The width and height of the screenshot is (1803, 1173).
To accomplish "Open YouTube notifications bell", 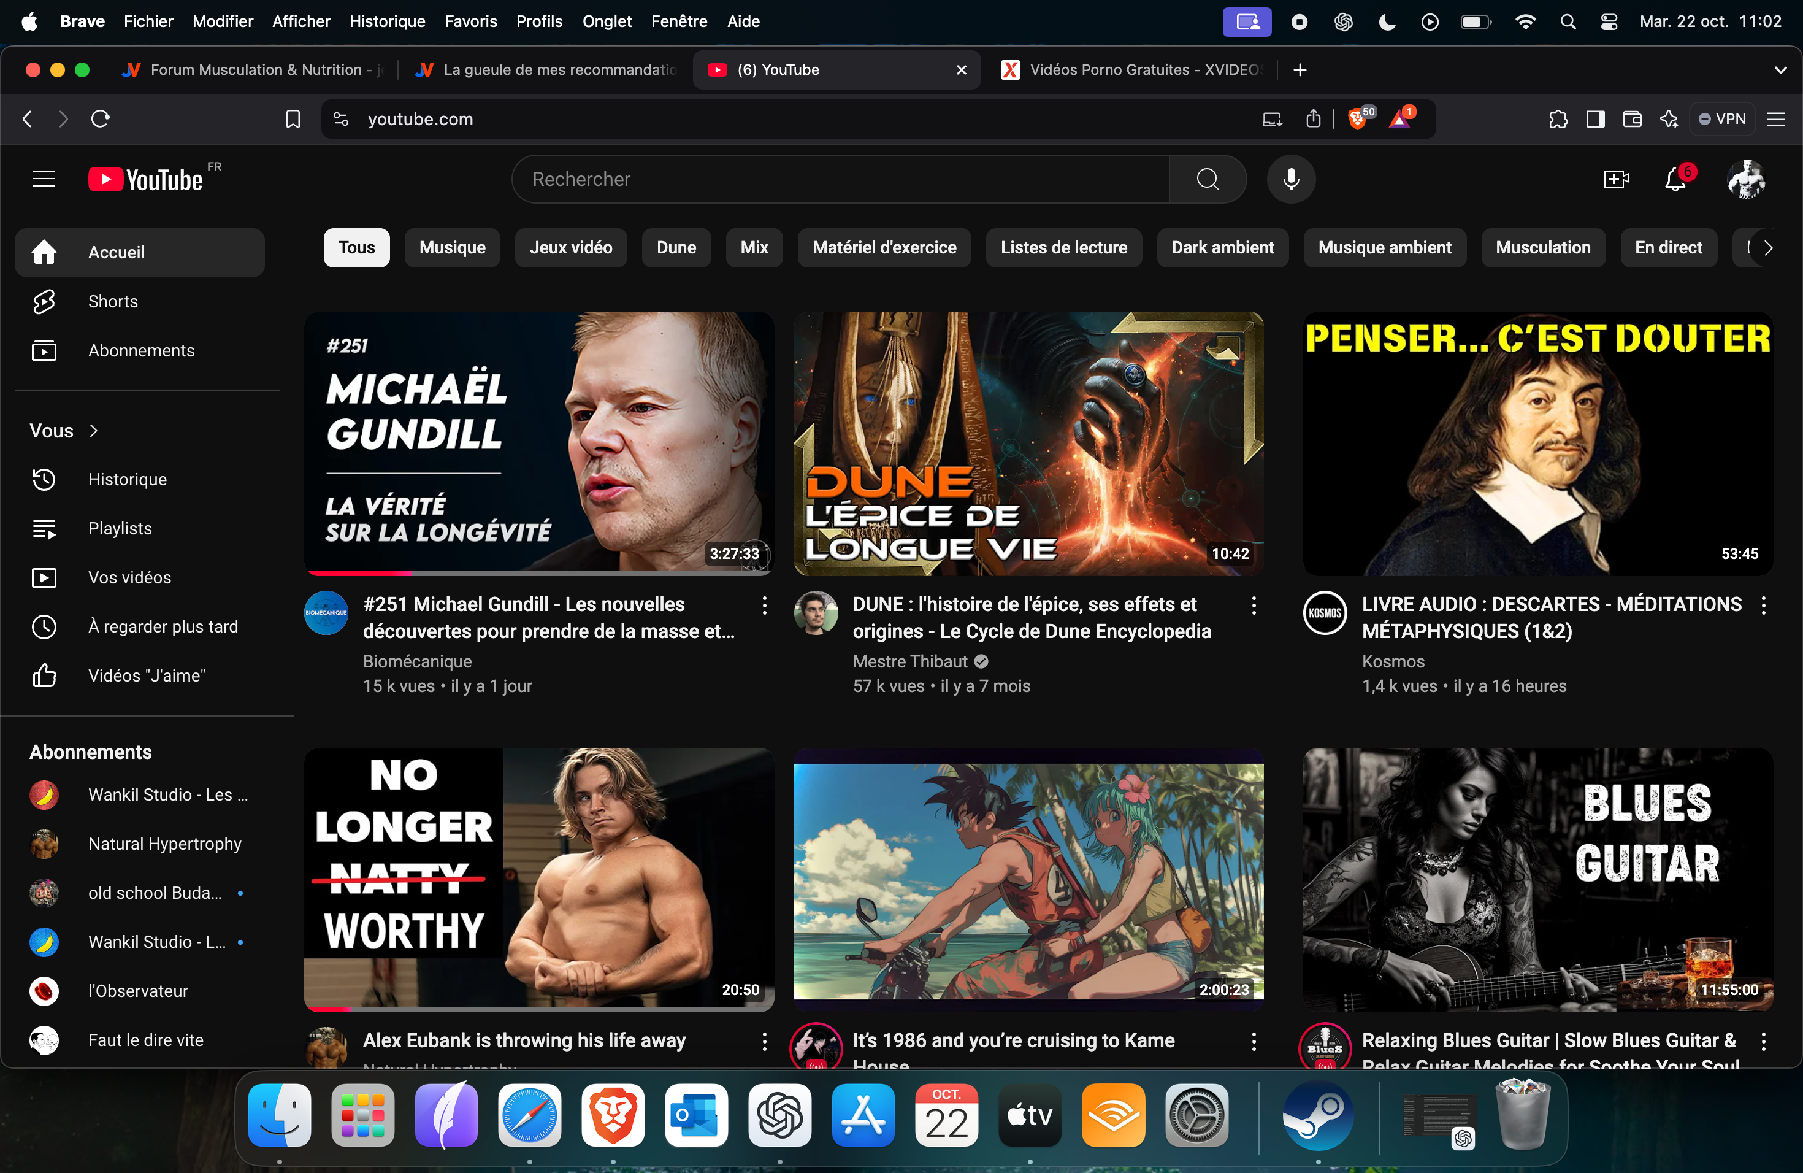I will [x=1675, y=180].
